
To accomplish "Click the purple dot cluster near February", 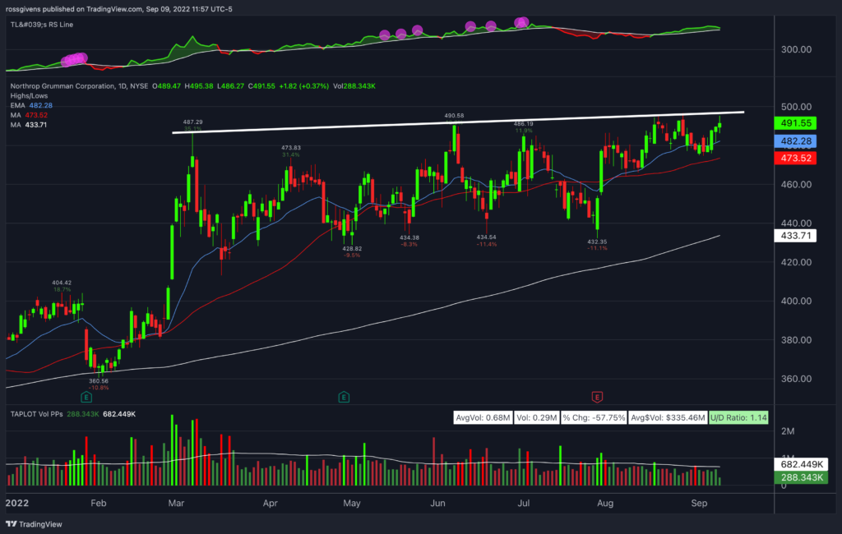I will pyautogui.click(x=72, y=58).
